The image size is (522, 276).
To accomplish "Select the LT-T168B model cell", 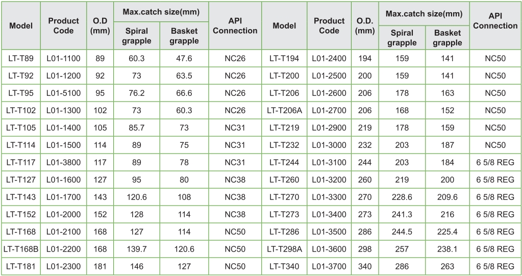I will (x=21, y=249).
